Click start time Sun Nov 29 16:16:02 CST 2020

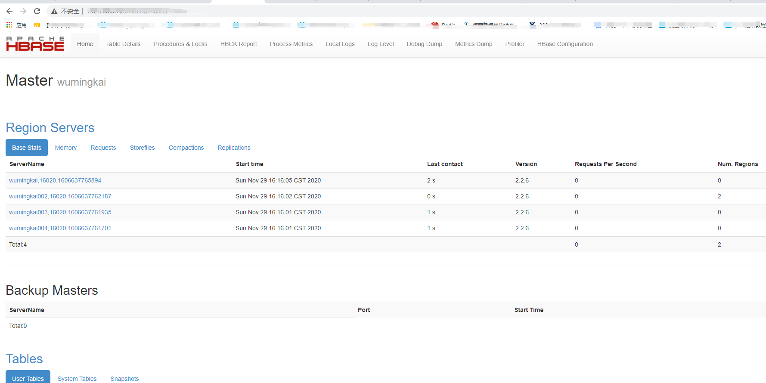(x=278, y=196)
